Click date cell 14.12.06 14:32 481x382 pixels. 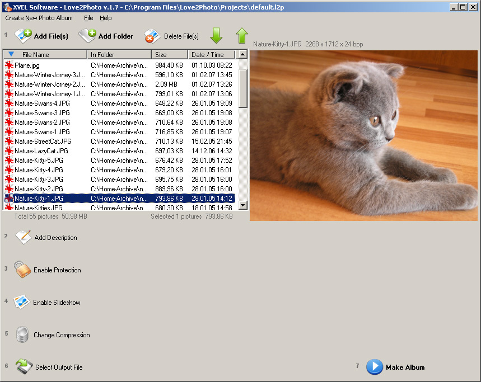pos(212,150)
